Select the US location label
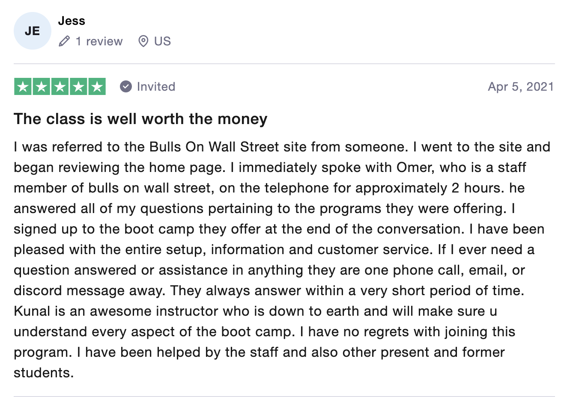The image size is (573, 397). point(162,41)
